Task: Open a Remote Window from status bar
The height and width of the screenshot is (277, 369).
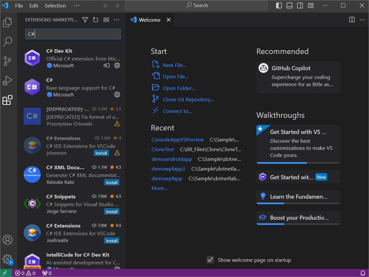Action: pos(6,273)
